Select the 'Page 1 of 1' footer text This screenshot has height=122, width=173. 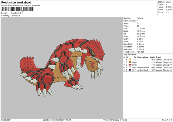coord(167,120)
